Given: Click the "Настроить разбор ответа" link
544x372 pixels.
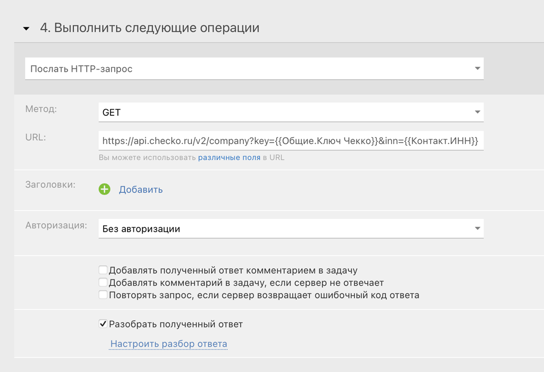Looking at the screenshot, I should click(x=168, y=343).
